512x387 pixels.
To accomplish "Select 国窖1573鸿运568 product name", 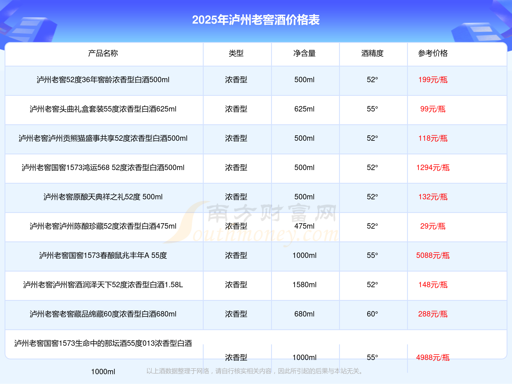I will click(x=103, y=168).
